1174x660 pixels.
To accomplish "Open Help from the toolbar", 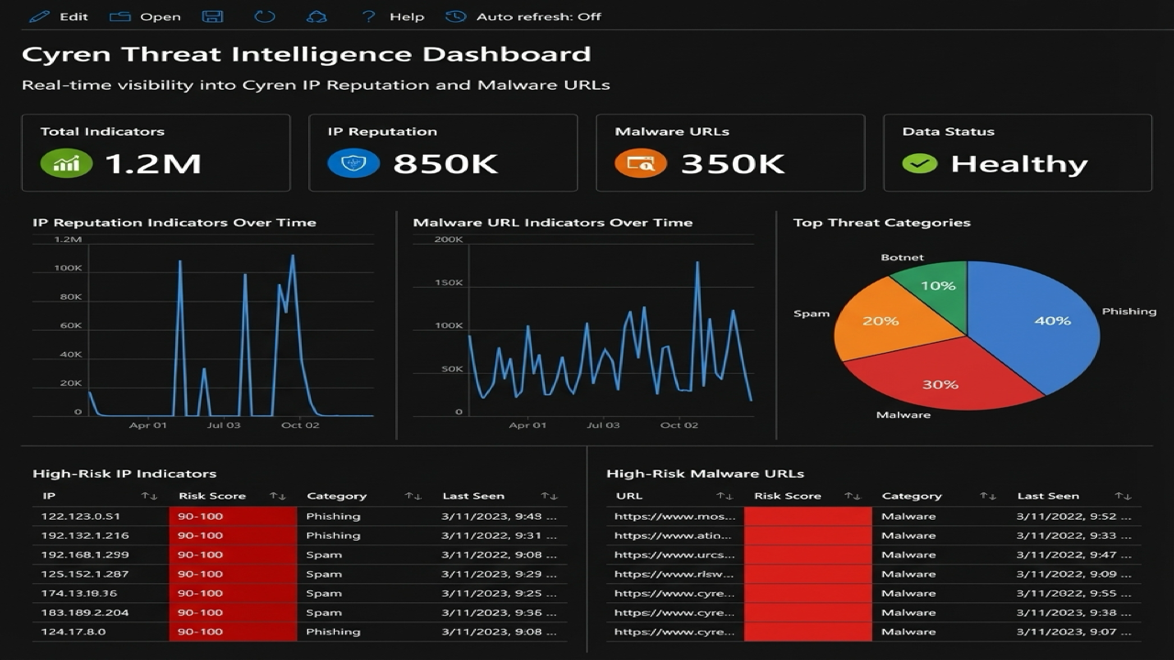I will point(393,16).
